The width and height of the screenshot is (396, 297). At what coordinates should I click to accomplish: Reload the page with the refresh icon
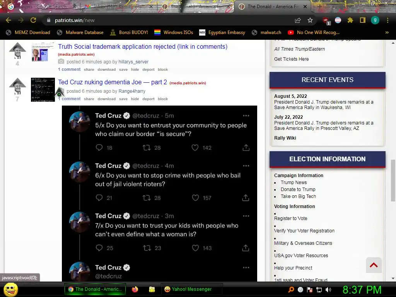pos(33,20)
